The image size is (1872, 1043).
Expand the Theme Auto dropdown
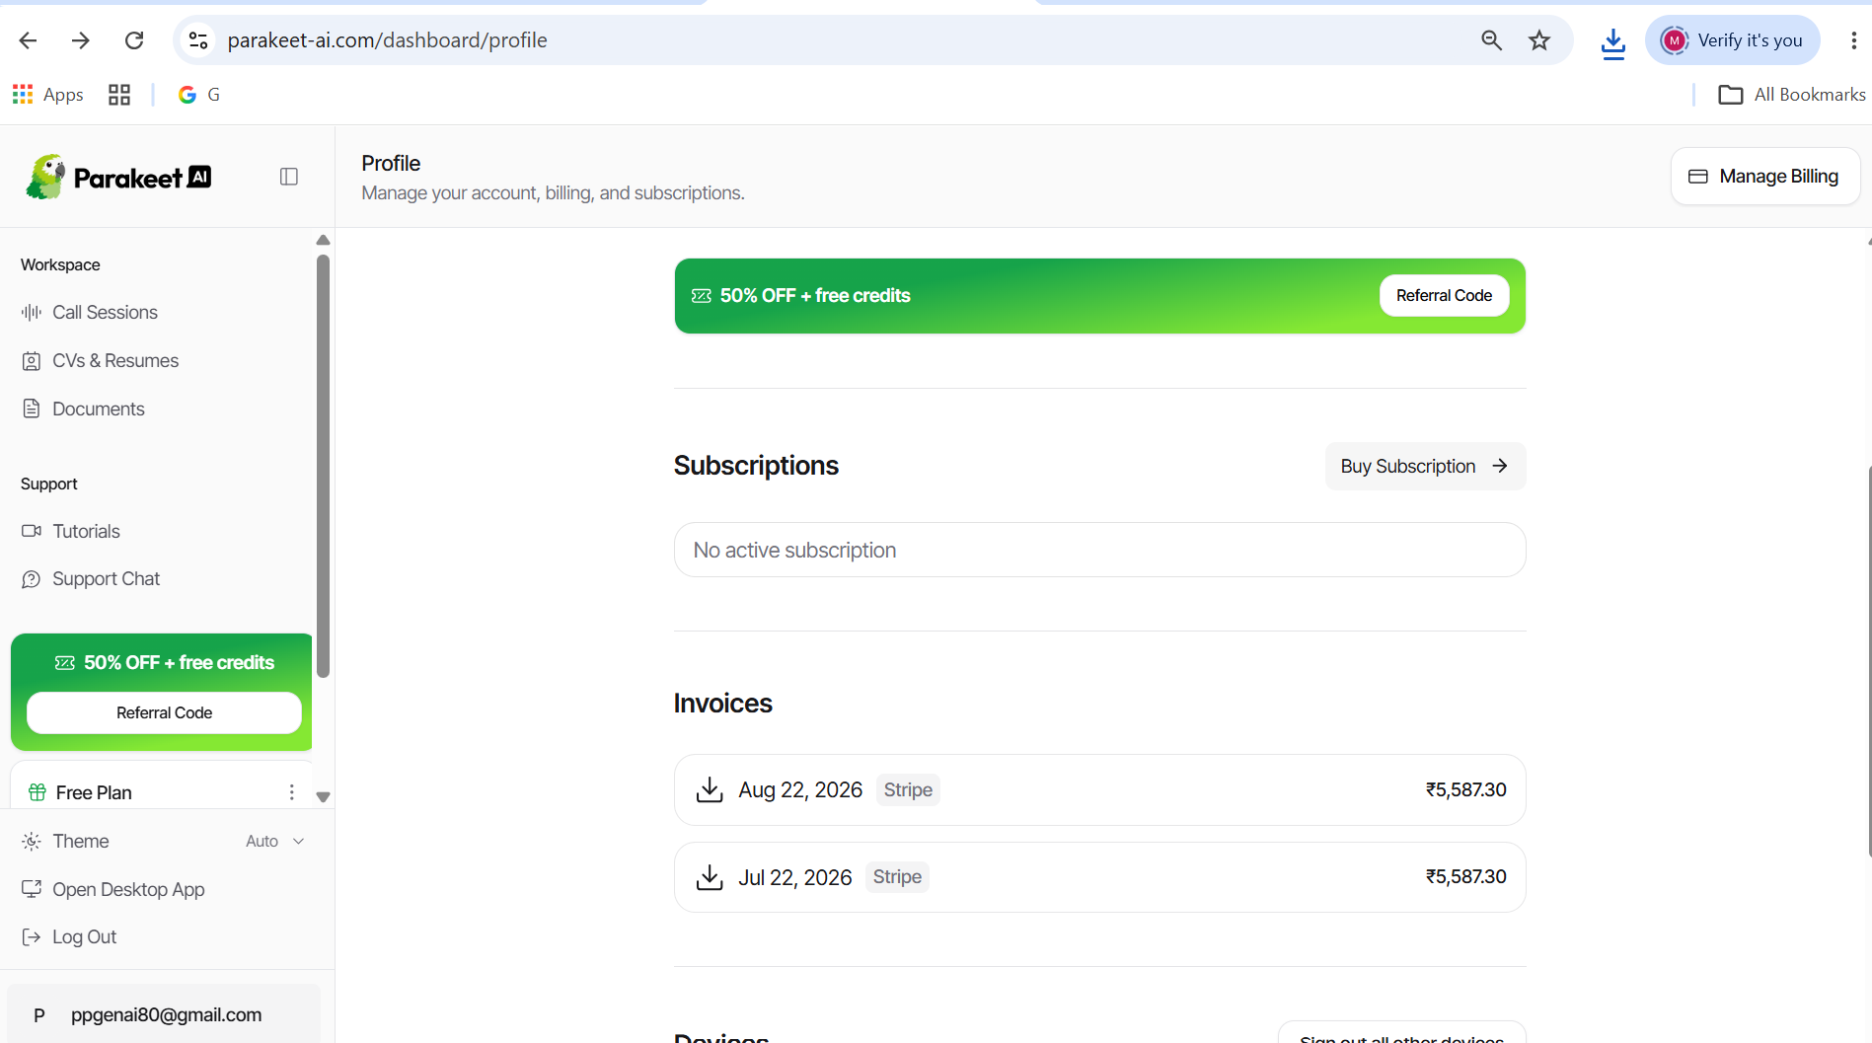(275, 841)
